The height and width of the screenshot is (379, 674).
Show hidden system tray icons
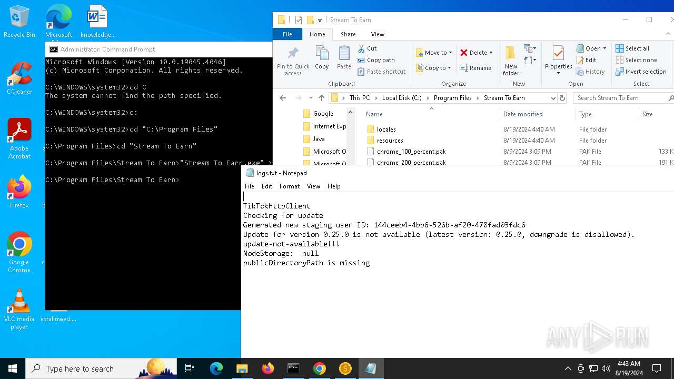(568, 368)
